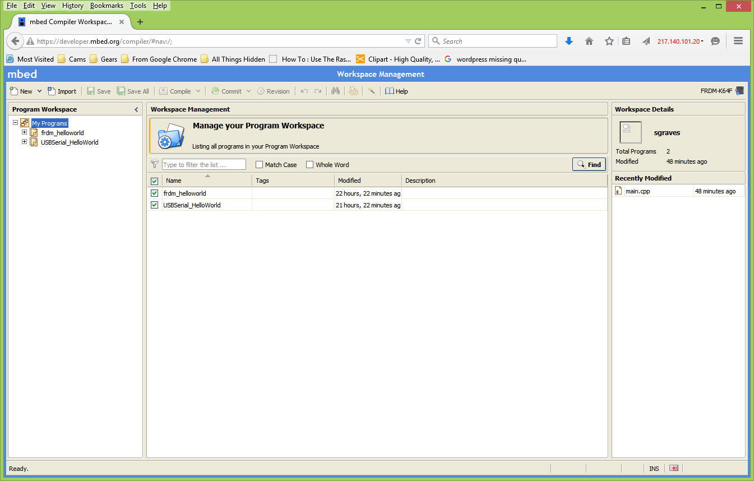The image size is (754, 481).
Task: Click the Find binoculars toolbar icon
Action: point(335,91)
